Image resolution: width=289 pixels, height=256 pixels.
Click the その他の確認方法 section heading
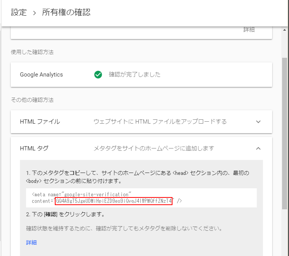(32, 100)
